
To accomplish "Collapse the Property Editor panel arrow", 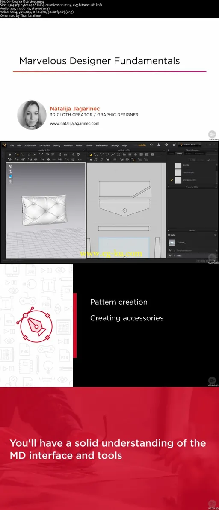I will [x=168, y=187].
